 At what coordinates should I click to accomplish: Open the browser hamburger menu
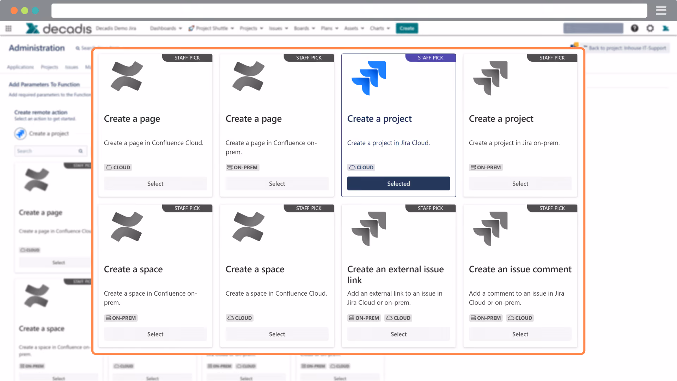[x=661, y=11]
